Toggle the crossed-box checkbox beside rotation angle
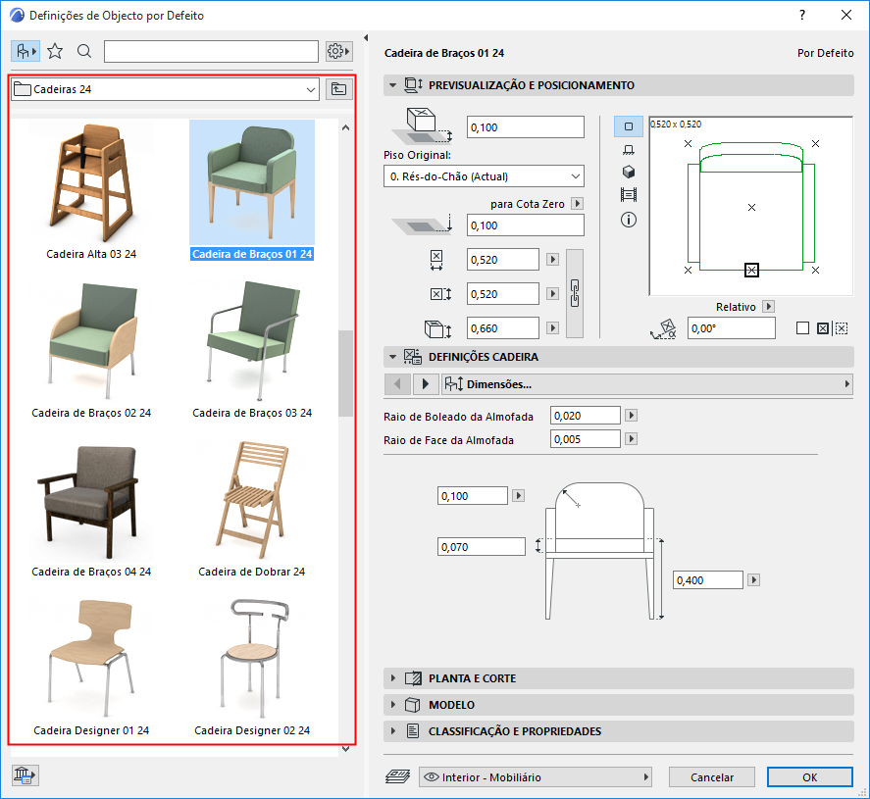 822,328
